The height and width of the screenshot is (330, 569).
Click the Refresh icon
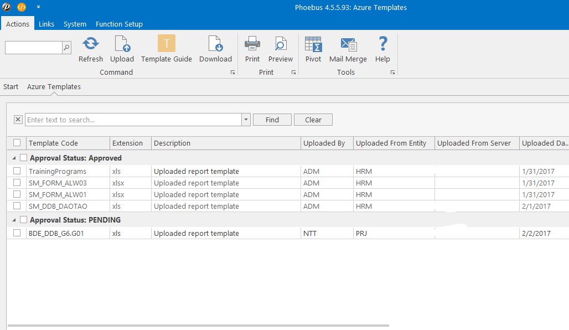tap(90, 44)
